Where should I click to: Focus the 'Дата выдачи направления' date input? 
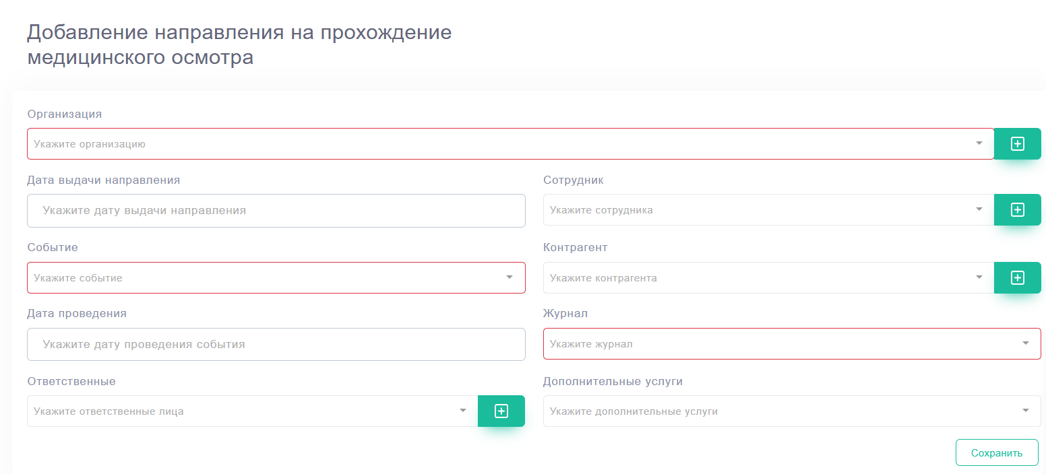click(276, 211)
